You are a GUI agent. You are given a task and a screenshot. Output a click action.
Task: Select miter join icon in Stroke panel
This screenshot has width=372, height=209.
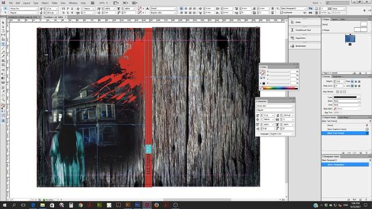tap(352, 86)
